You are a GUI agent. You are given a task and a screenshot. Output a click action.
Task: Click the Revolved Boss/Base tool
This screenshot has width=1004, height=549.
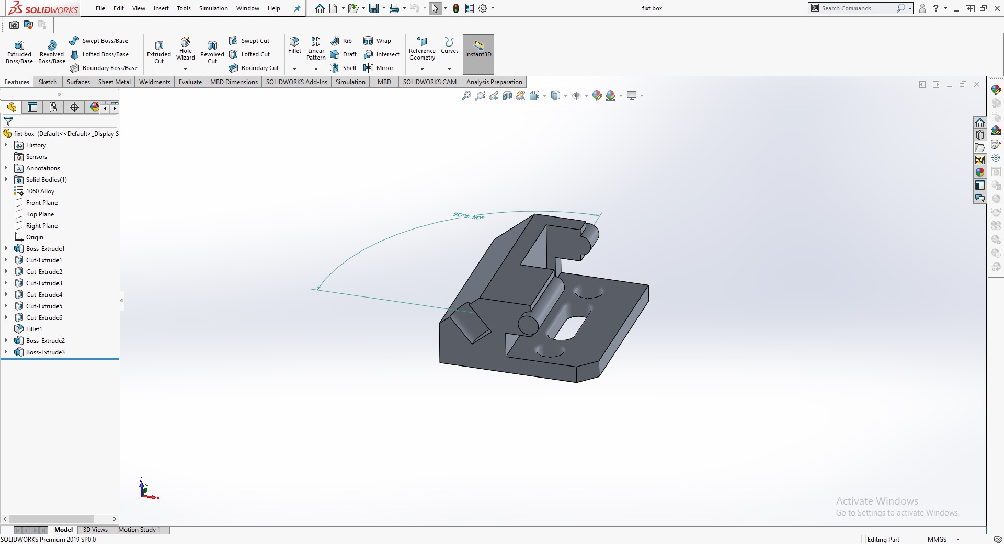tap(51, 51)
